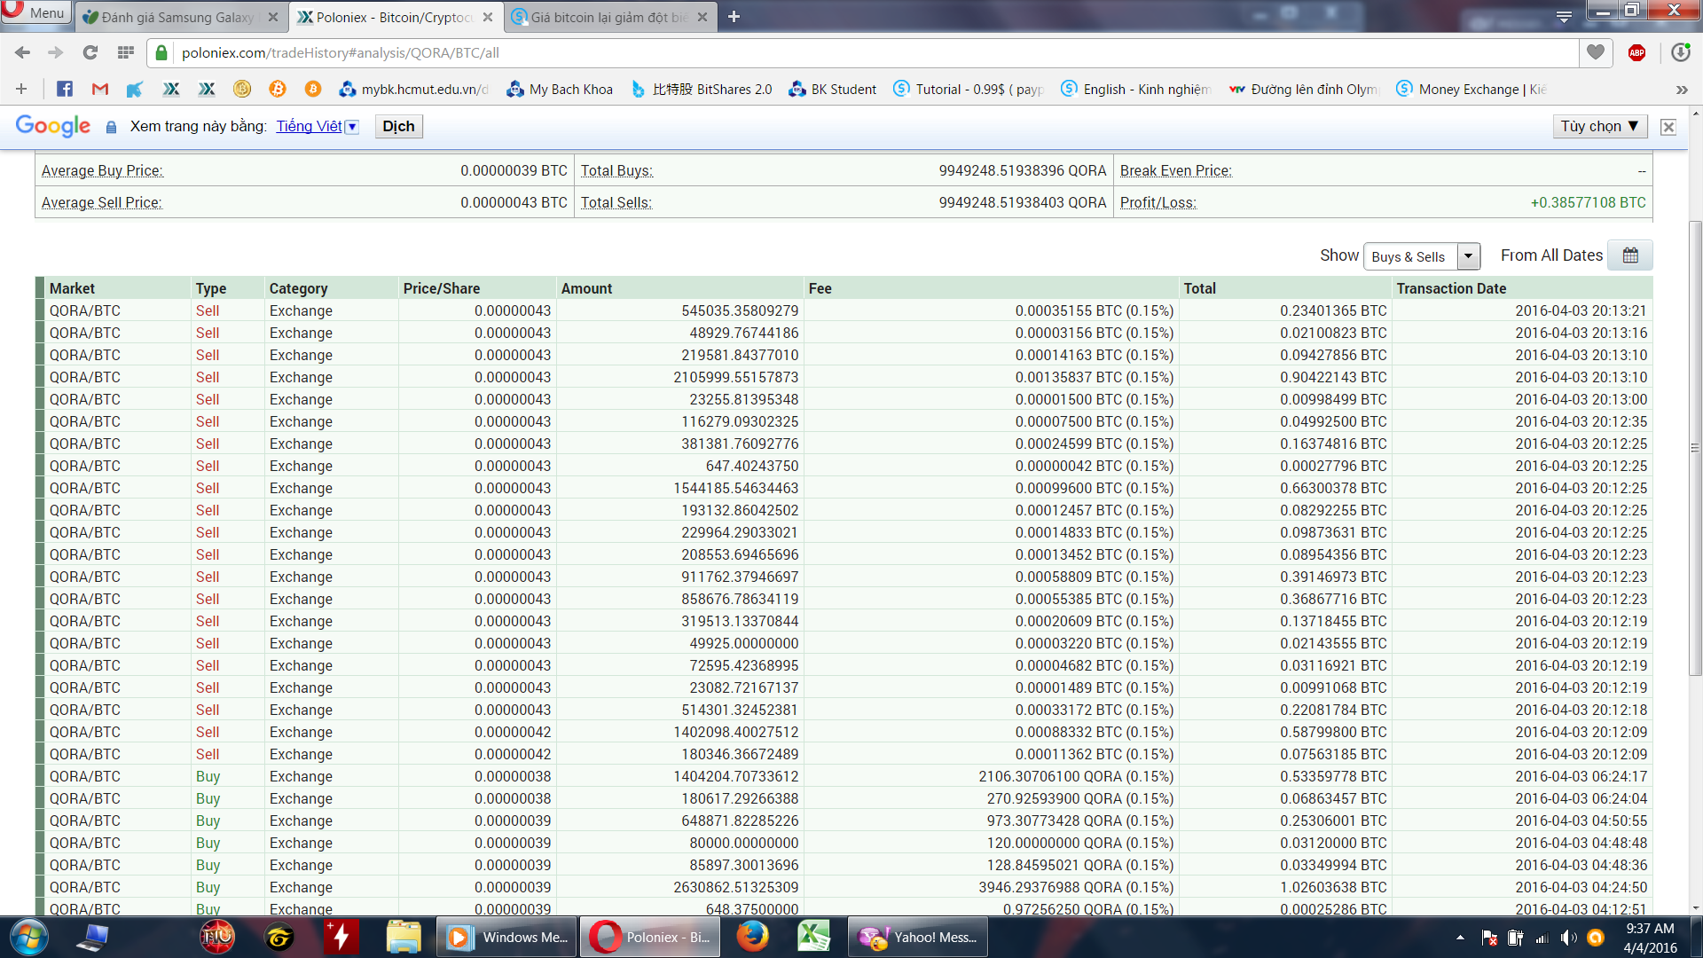
Task: Click the new tab plus button
Action: (734, 17)
